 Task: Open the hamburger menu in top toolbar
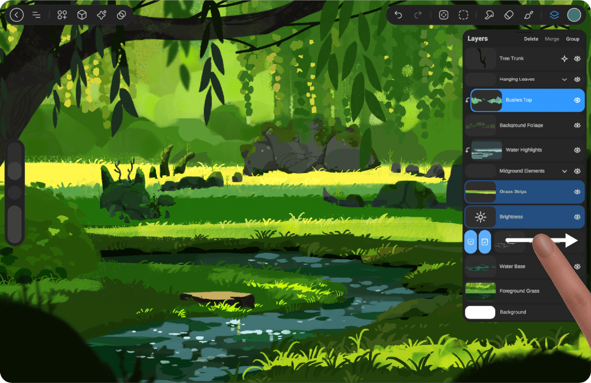click(x=36, y=15)
